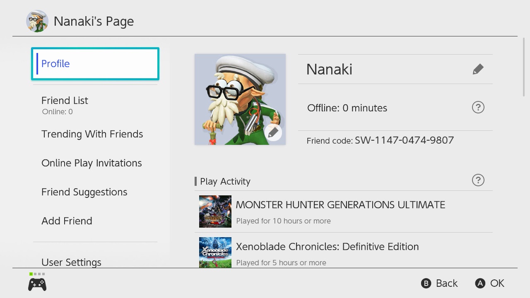This screenshot has width=530, height=298.
Task: Click the Back label in the footer
Action: coord(447,284)
